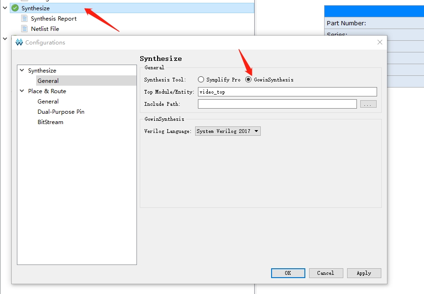Open the Verilog Language dropdown
Screen dimensions: 424x294
pos(227,131)
